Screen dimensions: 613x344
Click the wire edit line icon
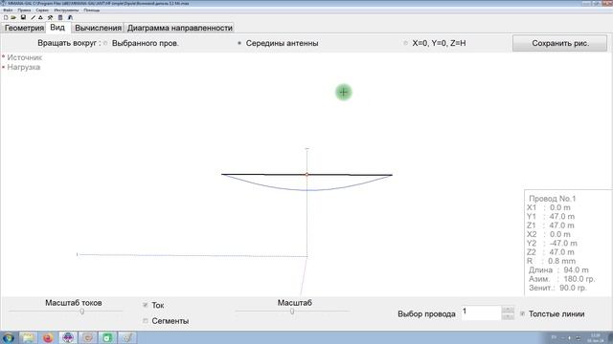click(34, 17)
